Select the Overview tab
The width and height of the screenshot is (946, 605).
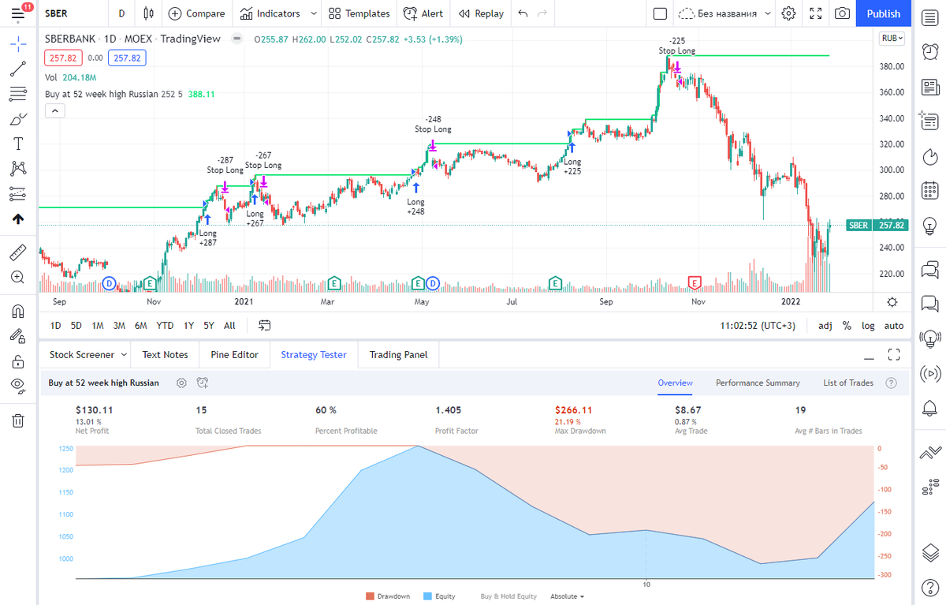click(675, 383)
